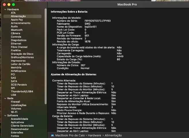Select Aplicativos entry
The image size is (189, 138).
17,122
